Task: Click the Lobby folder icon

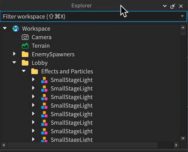Action: 25,63
